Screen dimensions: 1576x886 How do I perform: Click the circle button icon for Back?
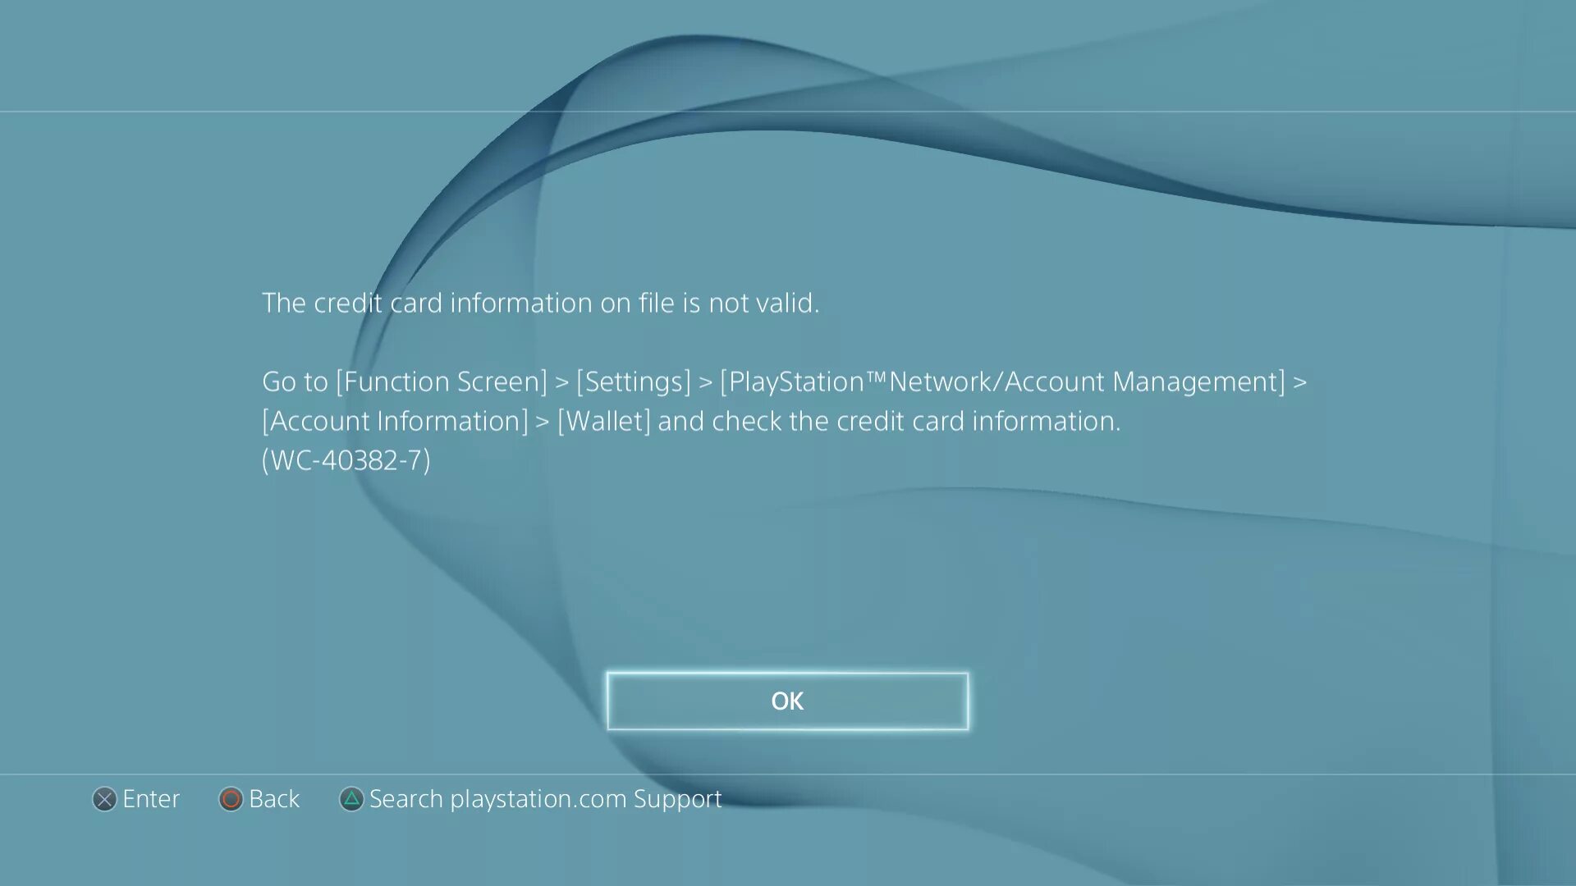coord(231,799)
